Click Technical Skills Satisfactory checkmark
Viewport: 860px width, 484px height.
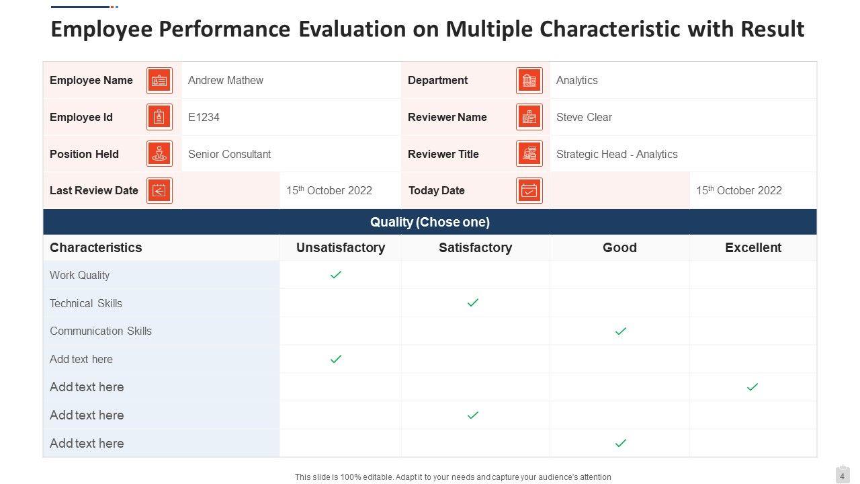coord(473,302)
